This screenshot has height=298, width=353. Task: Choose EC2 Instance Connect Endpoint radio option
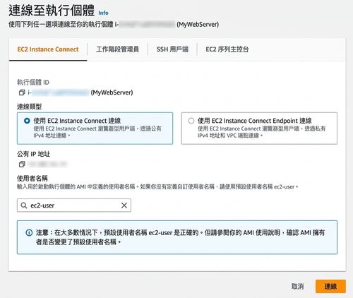point(191,121)
